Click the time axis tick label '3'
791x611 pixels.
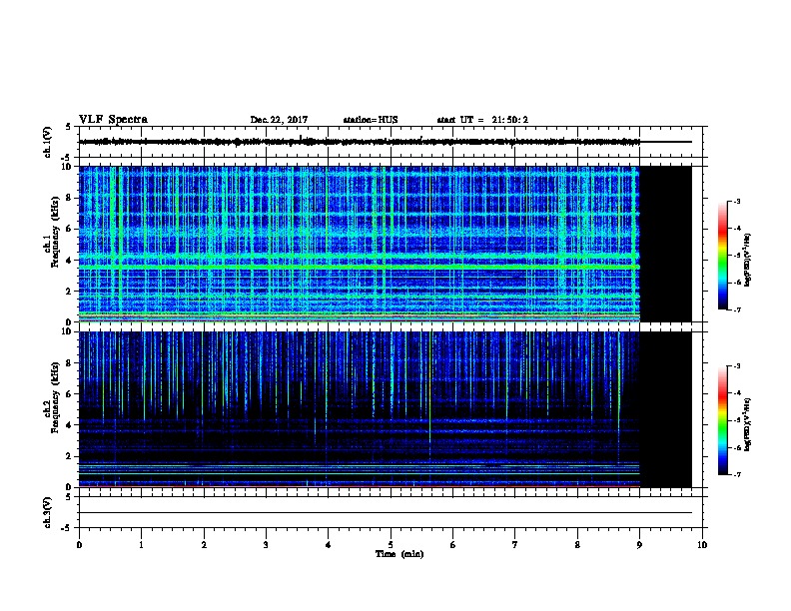click(266, 545)
